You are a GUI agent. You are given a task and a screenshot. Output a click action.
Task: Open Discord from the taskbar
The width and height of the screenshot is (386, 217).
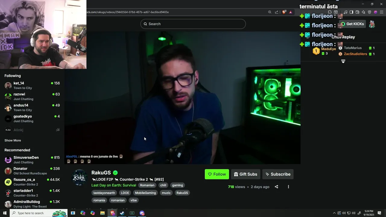tap(142, 213)
